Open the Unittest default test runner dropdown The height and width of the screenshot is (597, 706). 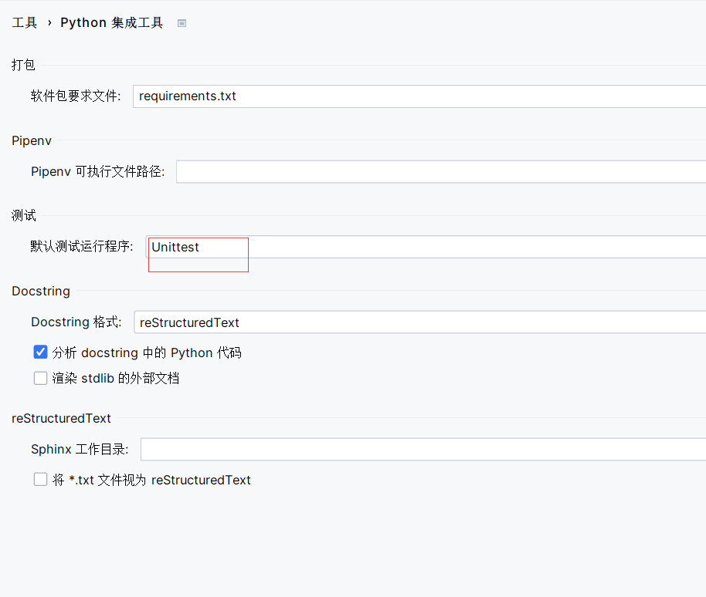[425, 247]
